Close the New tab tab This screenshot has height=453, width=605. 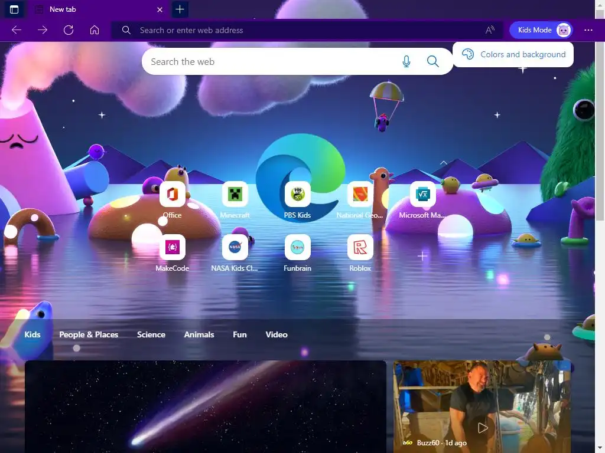160,9
